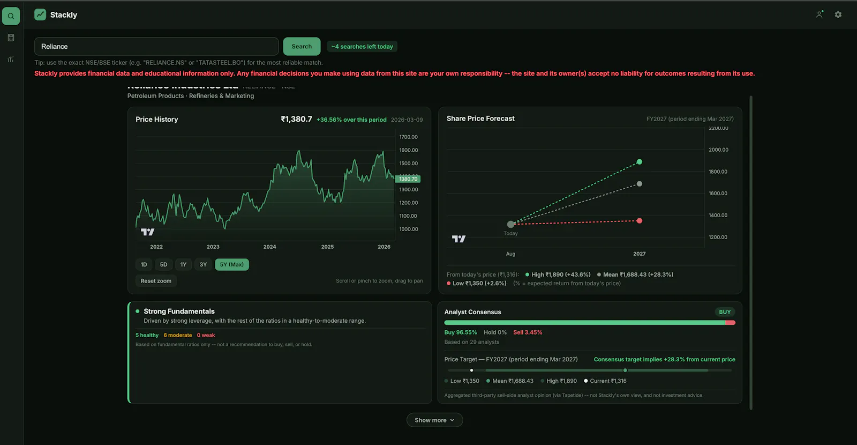The width and height of the screenshot is (857, 445).
Task: Click the '5 healthy' ratio count
Action: tap(147, 335)
